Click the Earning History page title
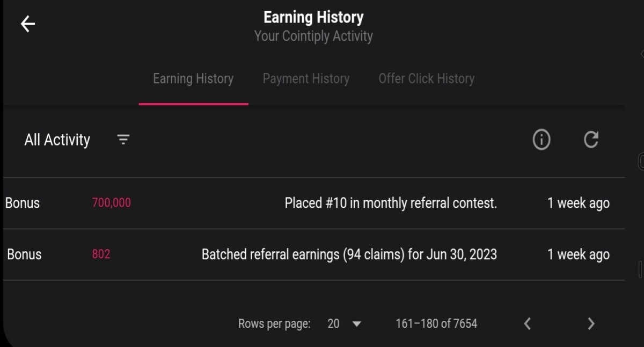This screenshot has height=347, width=644. (x=313, y=17)
